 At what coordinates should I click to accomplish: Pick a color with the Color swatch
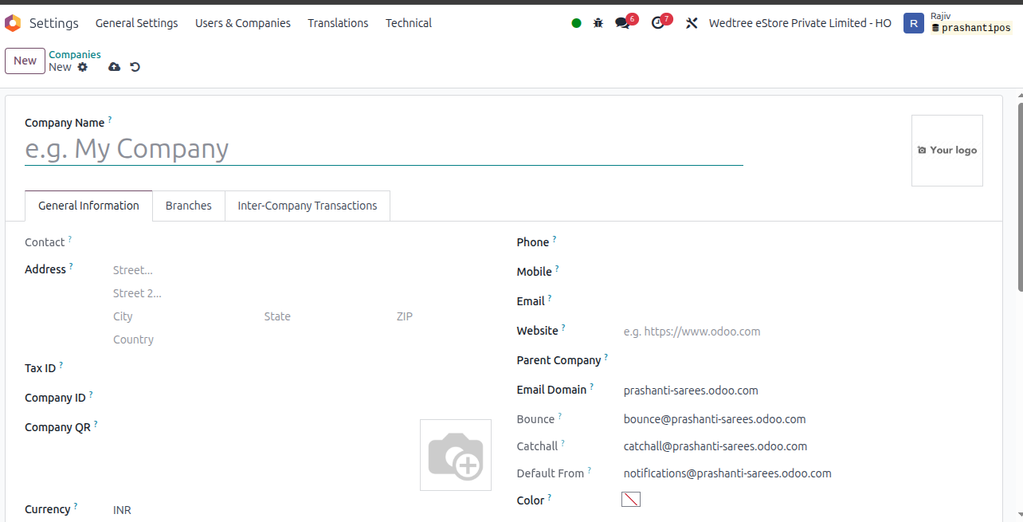[631, 500]
